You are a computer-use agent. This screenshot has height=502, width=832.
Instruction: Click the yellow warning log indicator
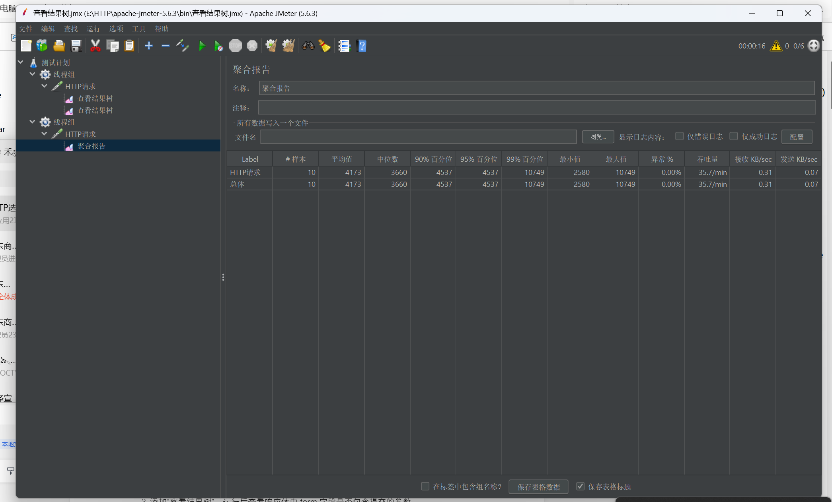pyautogui.click(x=776, y=46)
